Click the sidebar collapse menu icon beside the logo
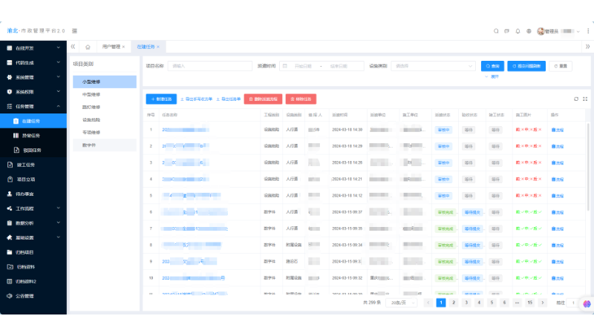The image size is (594, 336). pos(75,31)
